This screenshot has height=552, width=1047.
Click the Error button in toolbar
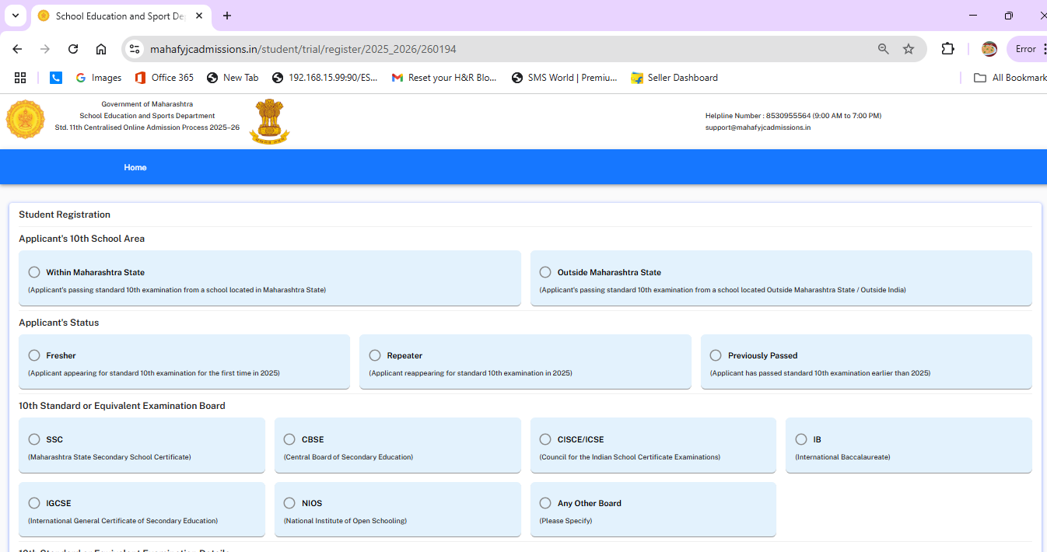tap(1028, 49)
